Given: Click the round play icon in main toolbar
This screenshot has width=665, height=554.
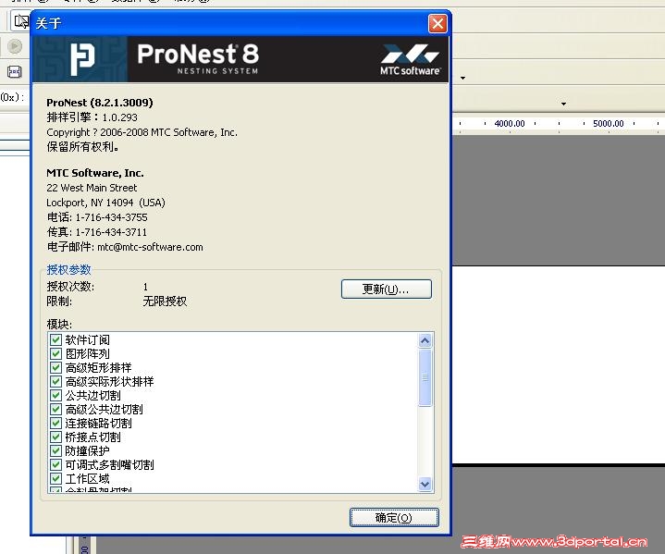Looking at the screenshot, I should click(15, 46).
